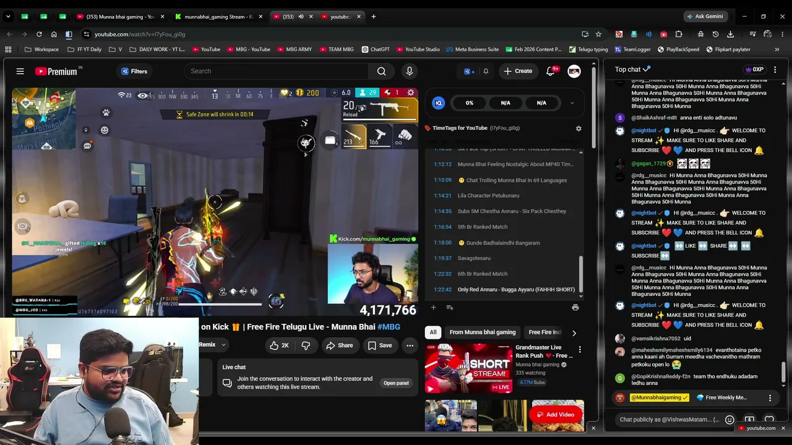Open the account avatar menu
This screenshot has height=445, width=792.
[574, 71]
